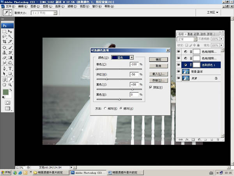Select the Type (T) tool
The image size is (234, 176).
coord(10,68)
